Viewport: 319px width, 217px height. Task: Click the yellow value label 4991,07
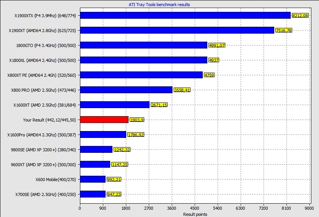217,45
